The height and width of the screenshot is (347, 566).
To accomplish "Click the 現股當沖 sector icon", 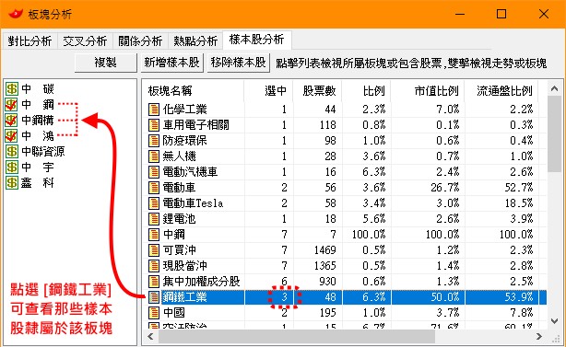I will coord(154,266).
